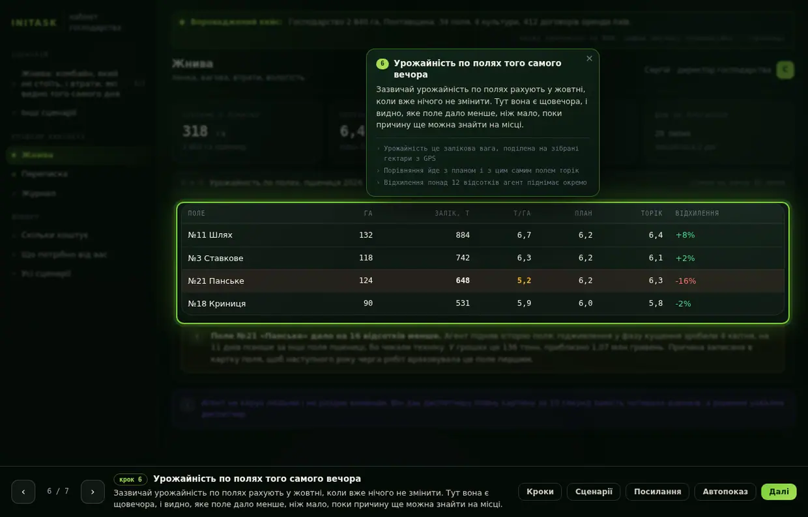
Task: Click the ВІДХИЛЕННЯ column header
Action: tap(697, 214)
